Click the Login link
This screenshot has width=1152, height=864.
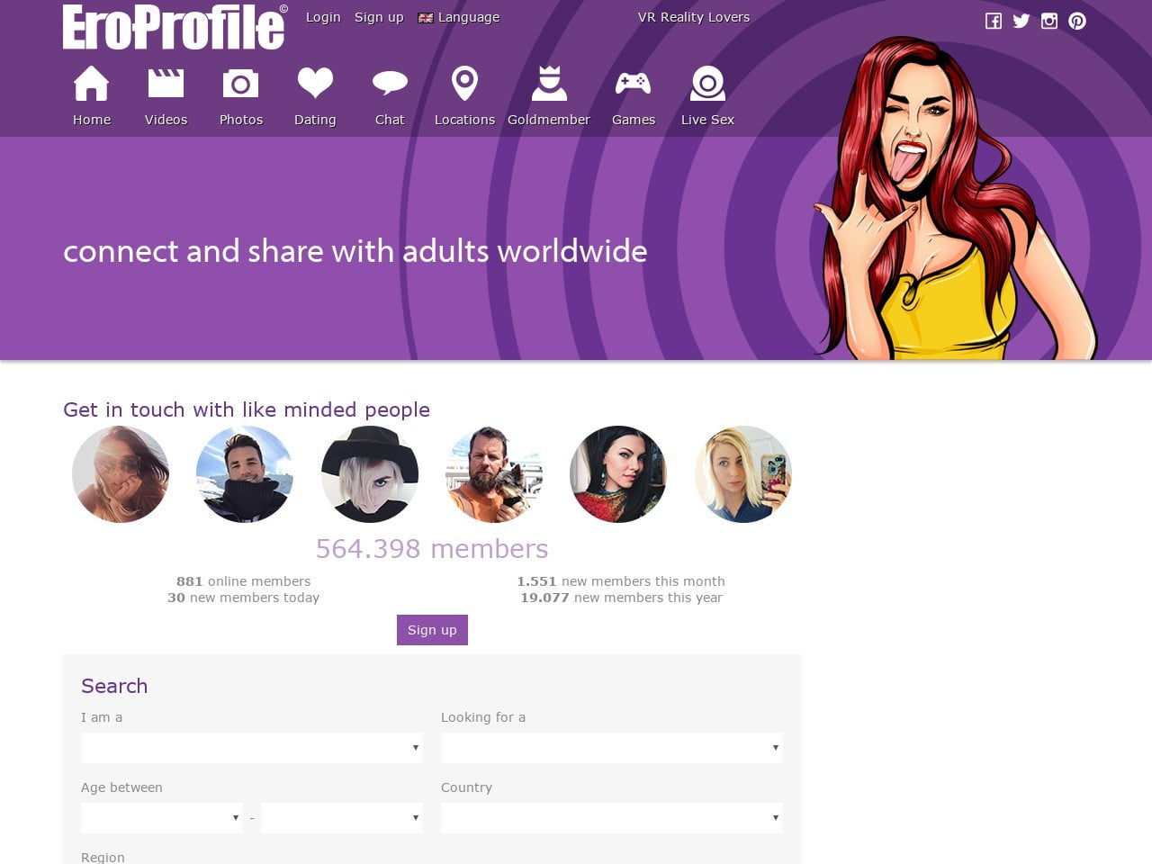pos(323,17)
